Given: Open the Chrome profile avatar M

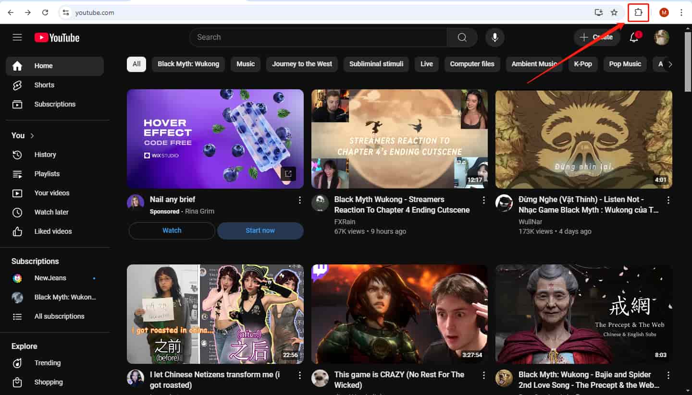Looking at the screenshot, I should (x=664, y=12).
